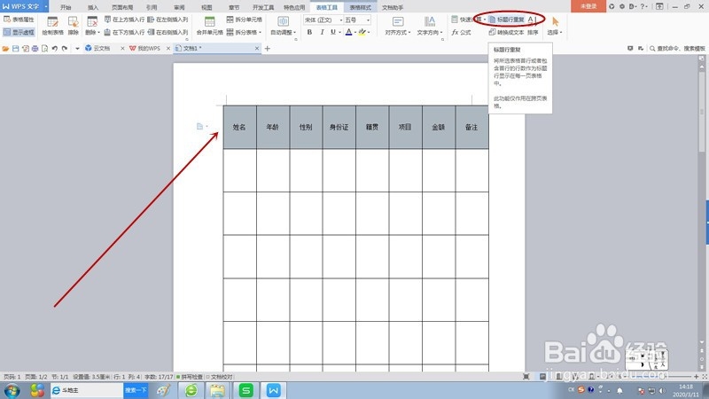Click the 搜索一下 taskbar search button
709x399 pixels.
tap(136, 390)
